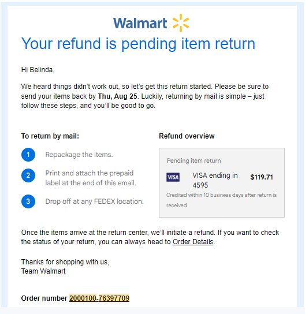The width and height of the screenshot is (305, 314).
Task: Click the yellow Walmart spark icon
Action: pos(181,23)
